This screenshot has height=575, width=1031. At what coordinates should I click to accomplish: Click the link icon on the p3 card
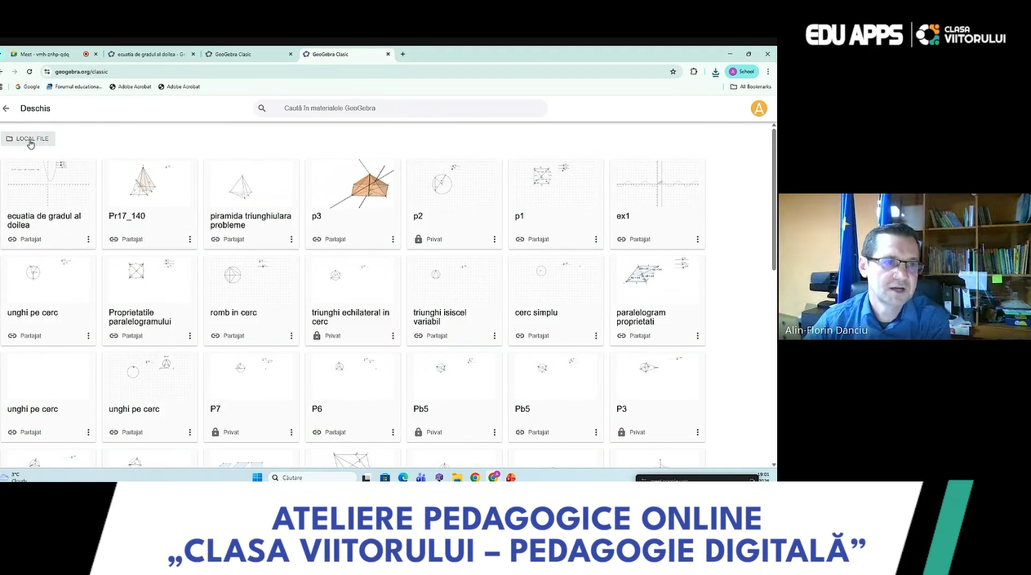(x=317, y=240)
